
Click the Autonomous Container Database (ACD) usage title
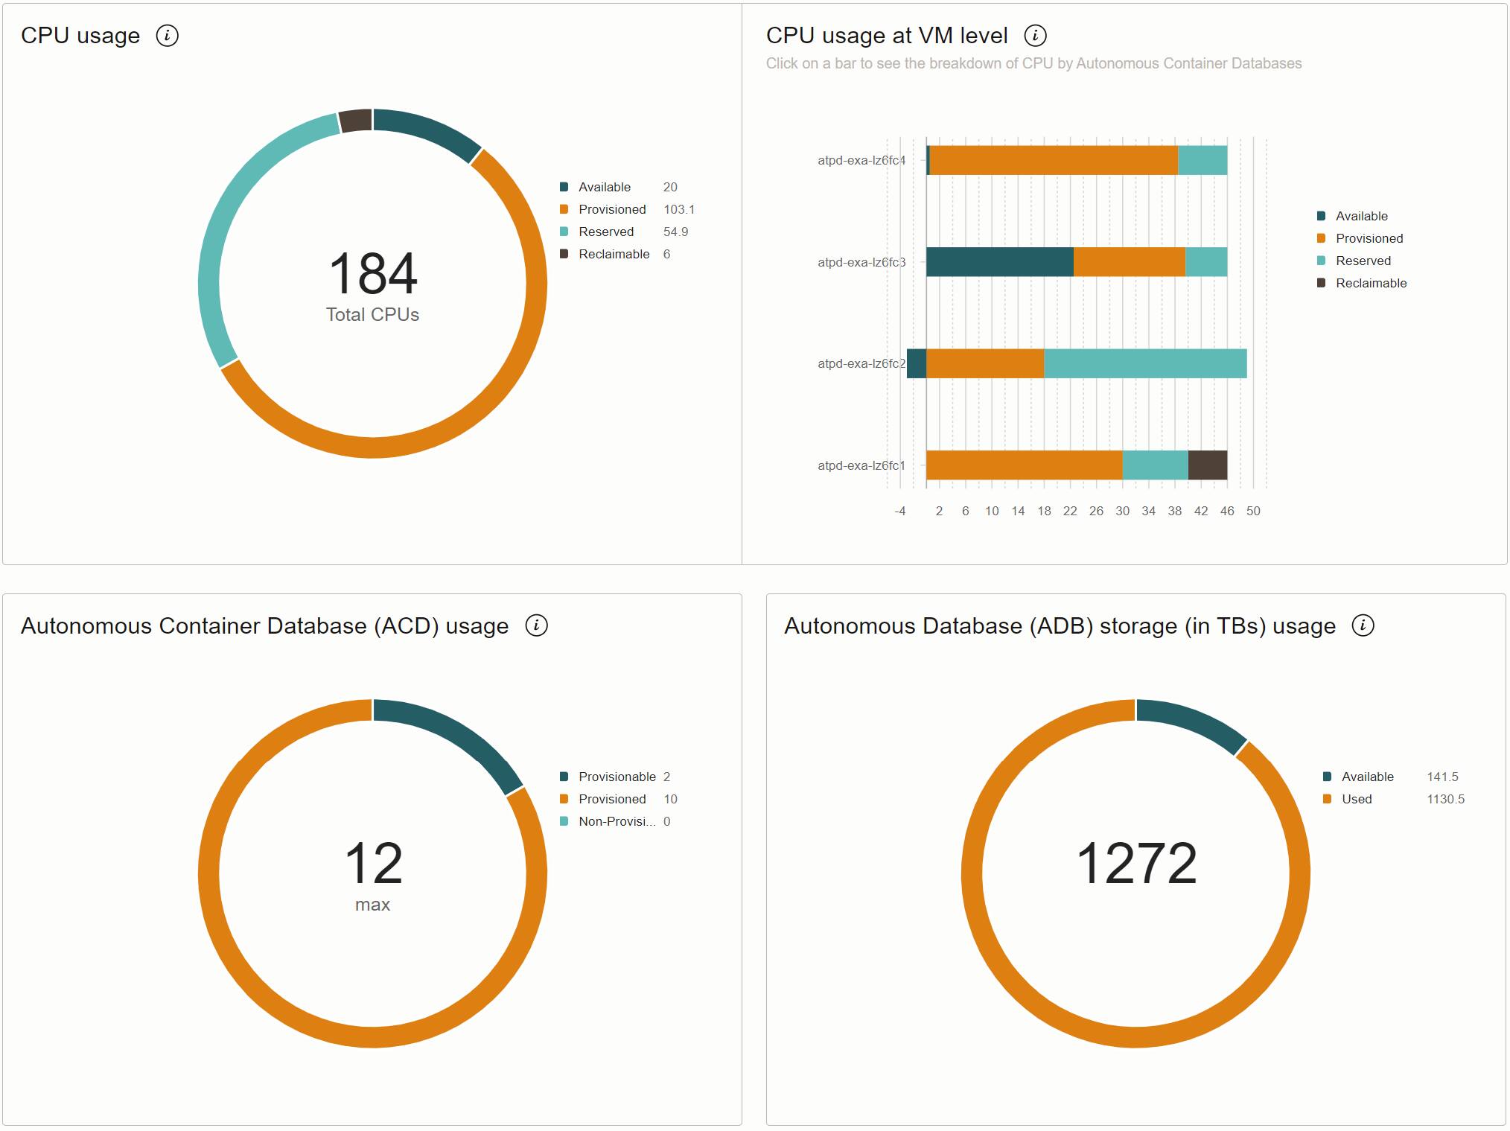click(x=264, y=626)
